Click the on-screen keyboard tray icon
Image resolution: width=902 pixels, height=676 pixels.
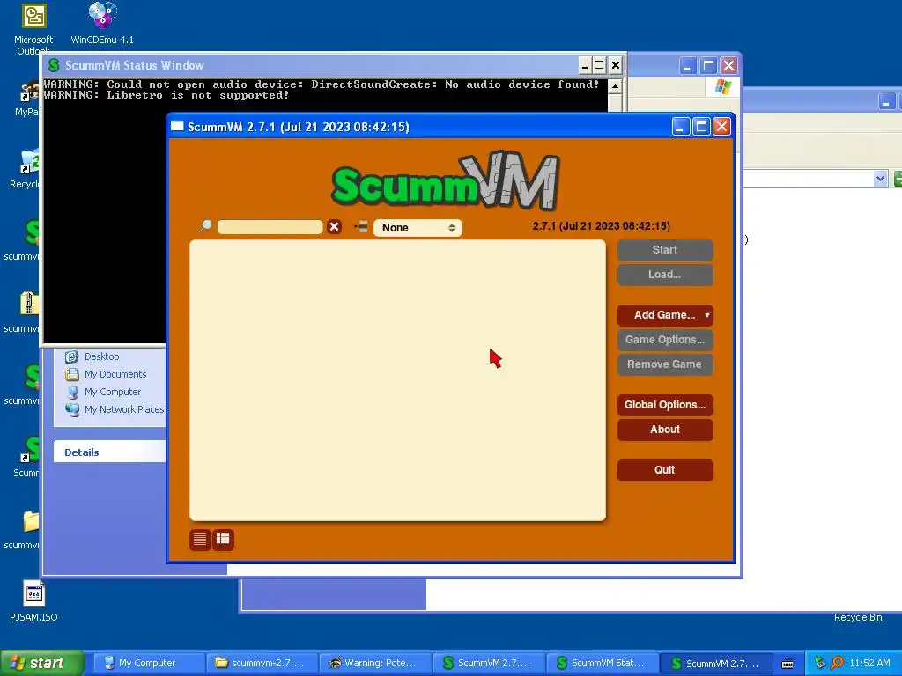(x=787, y=664)
